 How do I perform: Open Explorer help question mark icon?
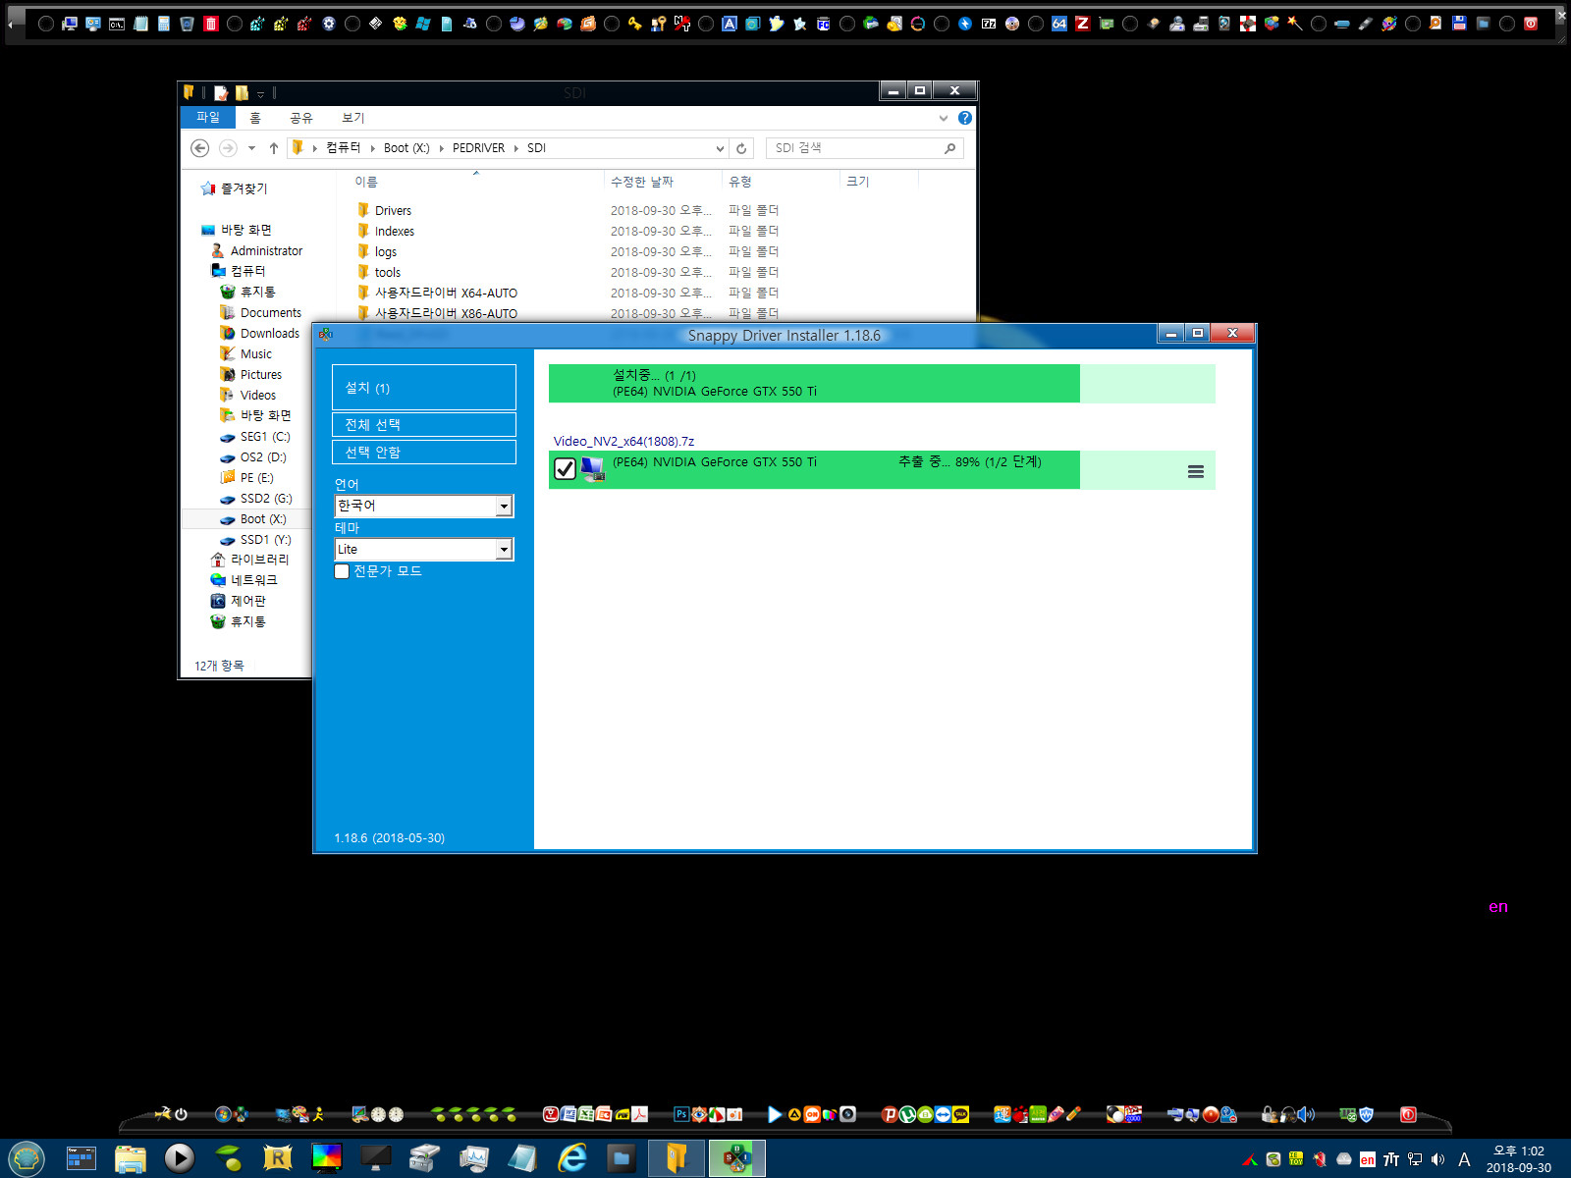965,118
